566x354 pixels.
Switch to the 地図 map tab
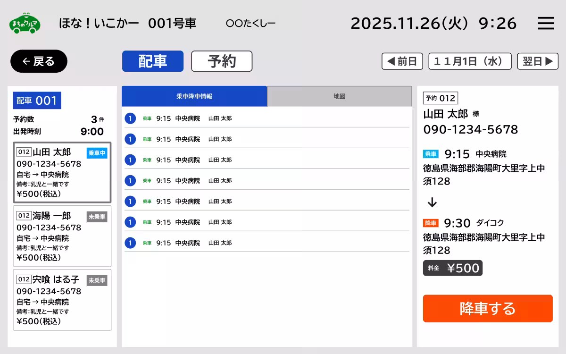coord(340,96)
